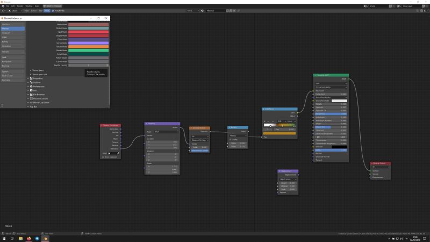Toggle From Instancer checkbox in Texture Coordinate
Screen dimensions: 430x242
click(x=103, y=157)
